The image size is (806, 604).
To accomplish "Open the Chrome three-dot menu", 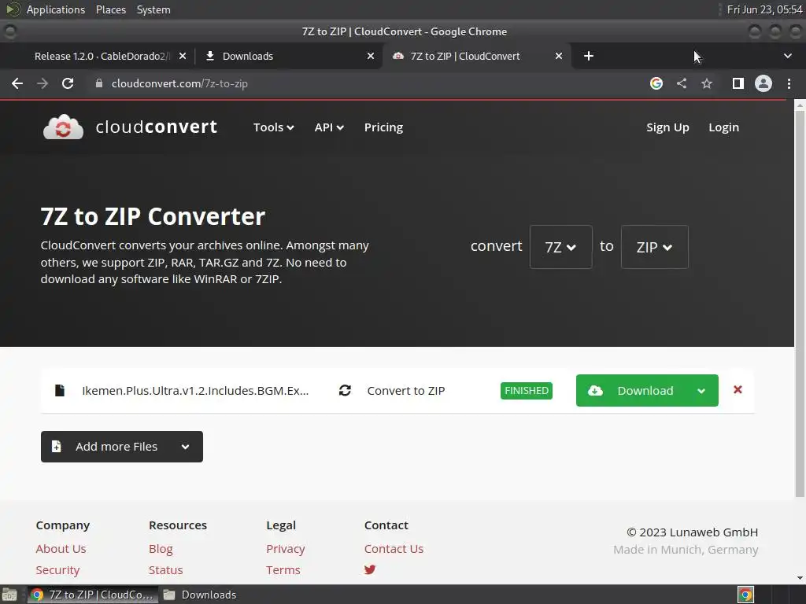I will click(789, 83).
